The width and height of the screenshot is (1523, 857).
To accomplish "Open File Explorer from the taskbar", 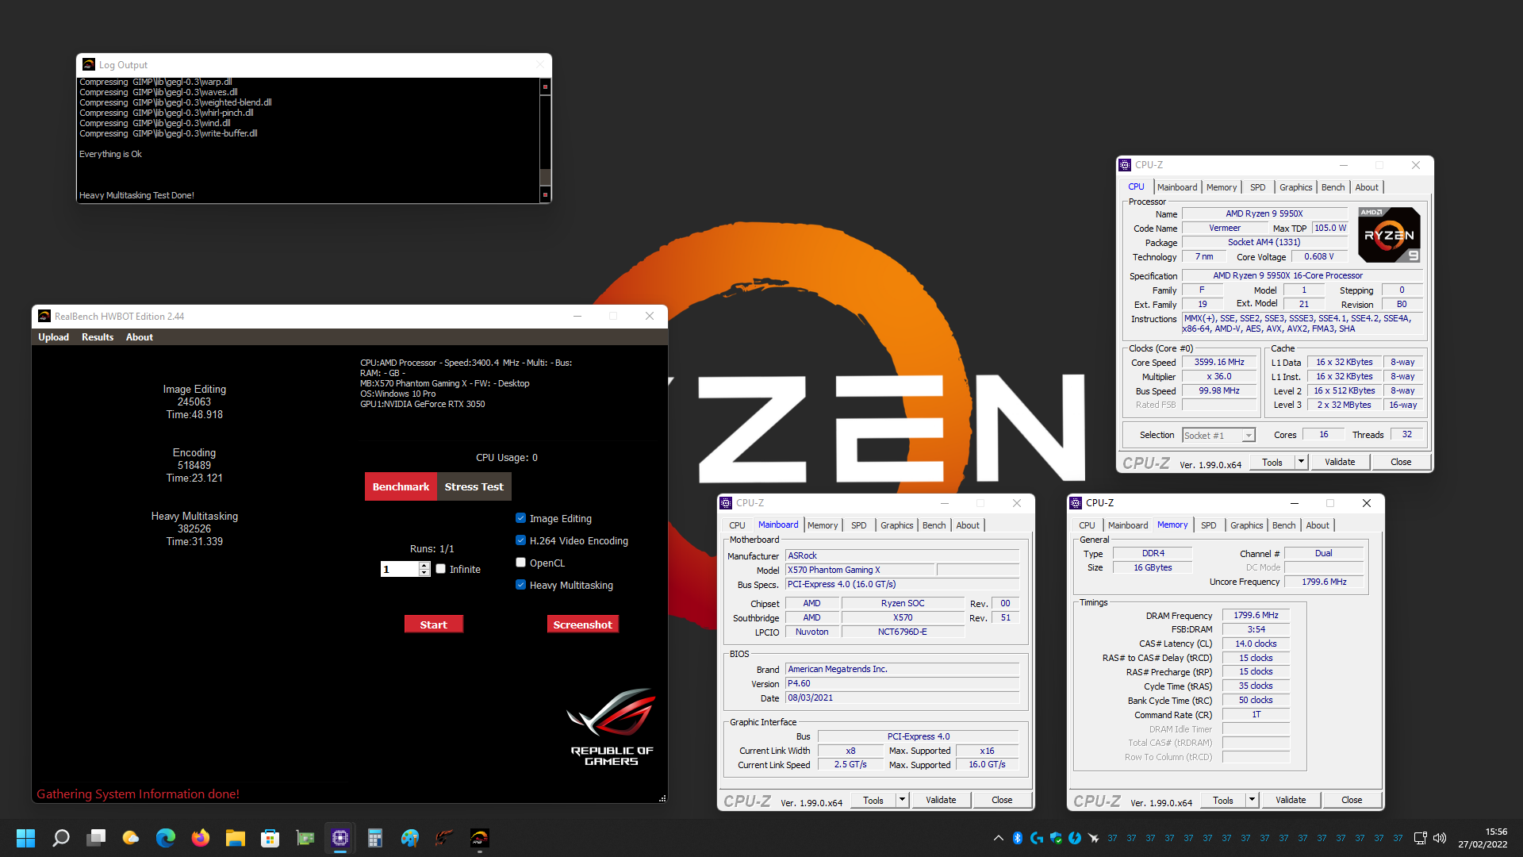I will (236, 838).
